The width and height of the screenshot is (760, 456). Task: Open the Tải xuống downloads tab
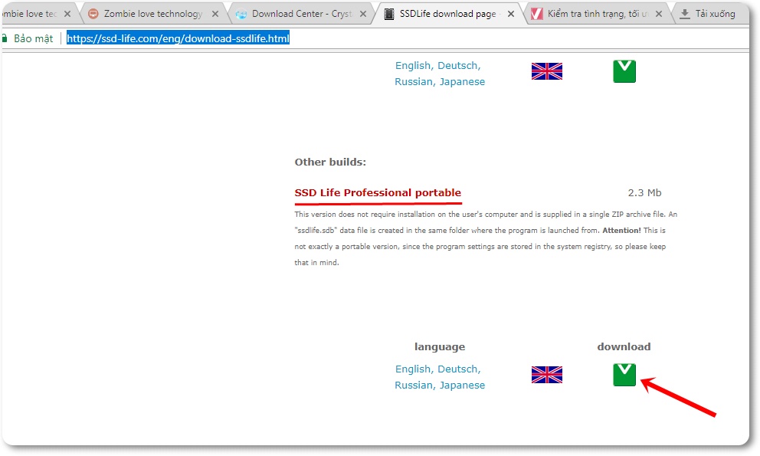tap(715, 14)
